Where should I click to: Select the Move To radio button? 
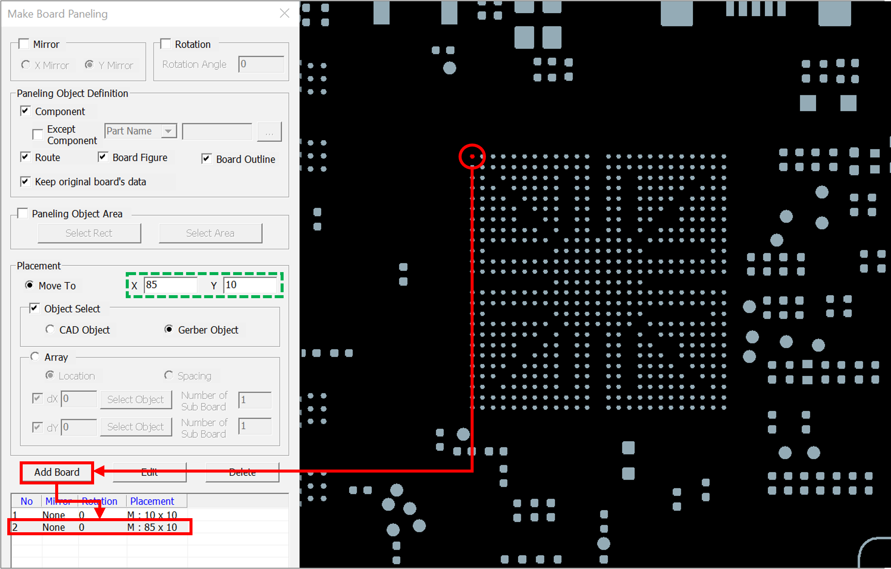[30, 285]
